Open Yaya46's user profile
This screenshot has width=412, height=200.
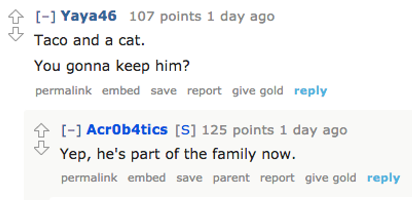point(89,16)
